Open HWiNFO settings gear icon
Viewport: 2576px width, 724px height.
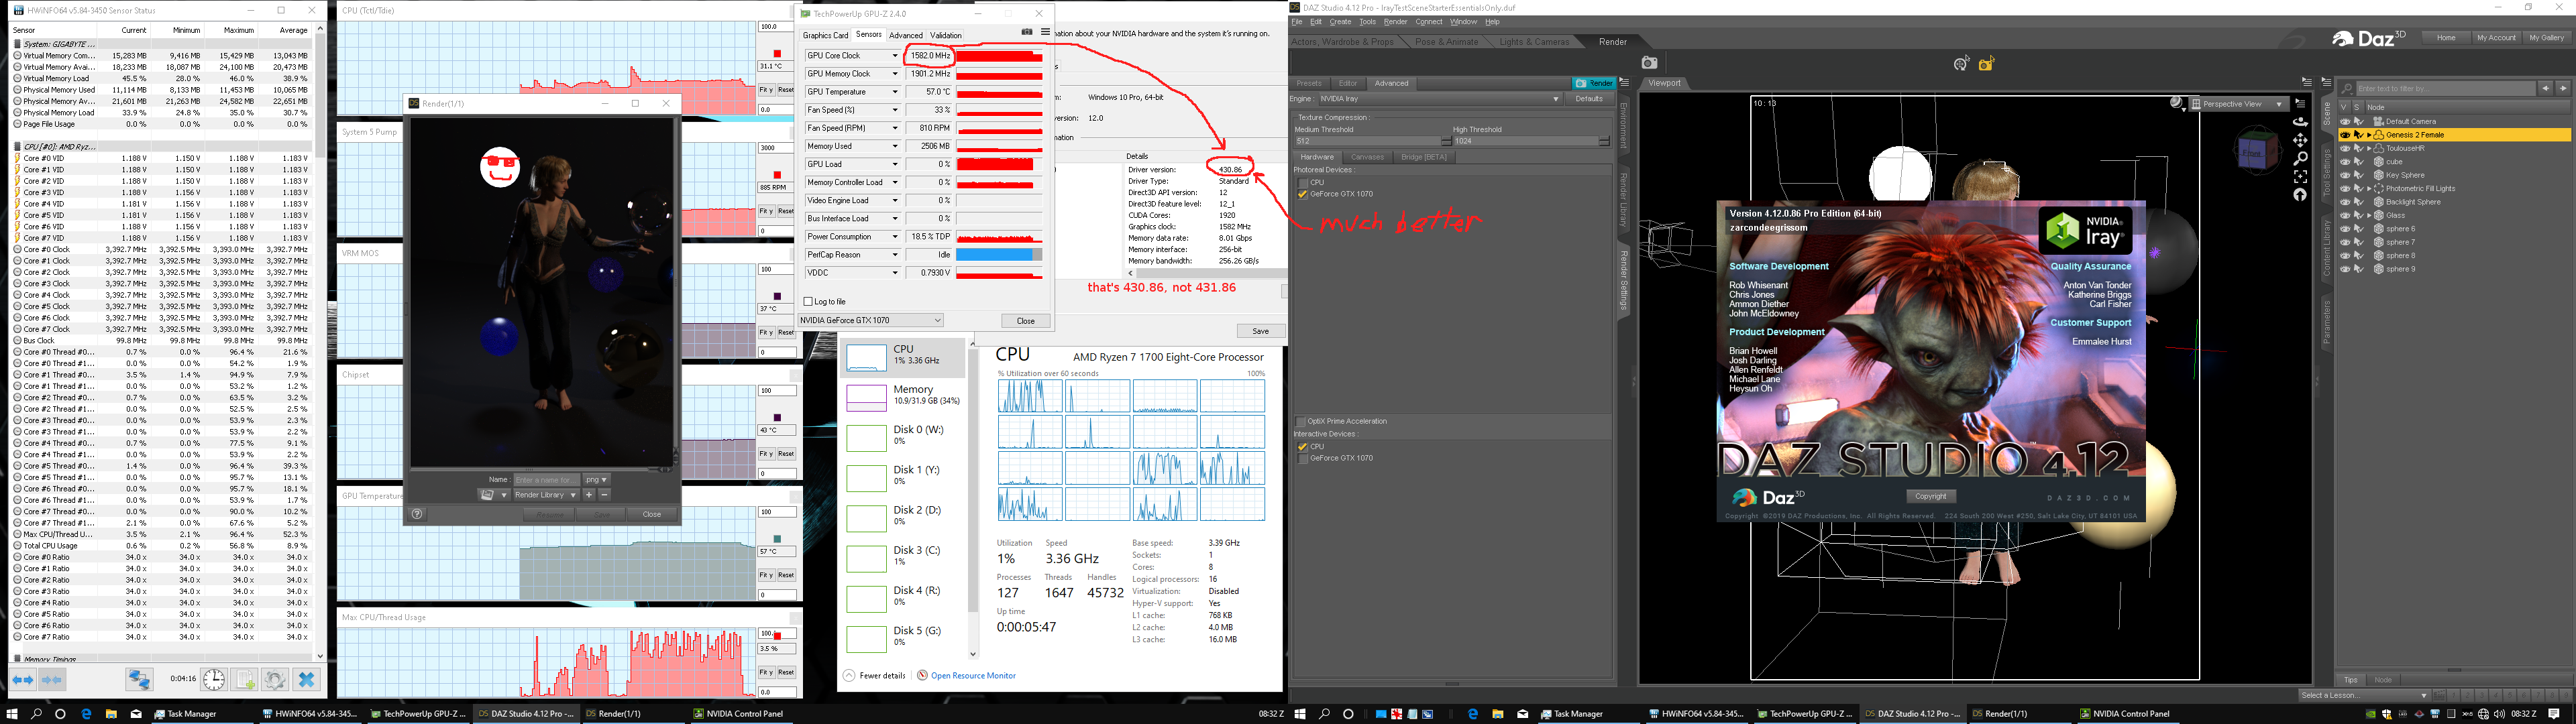pyautogui.click(x=275, y=680)
